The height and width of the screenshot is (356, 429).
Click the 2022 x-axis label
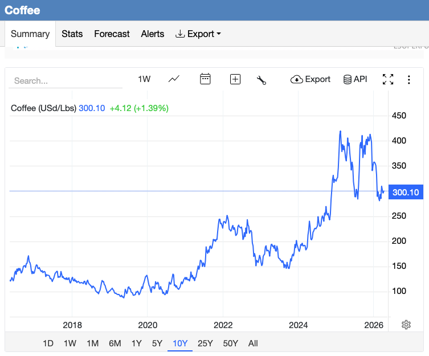[223, 325]
